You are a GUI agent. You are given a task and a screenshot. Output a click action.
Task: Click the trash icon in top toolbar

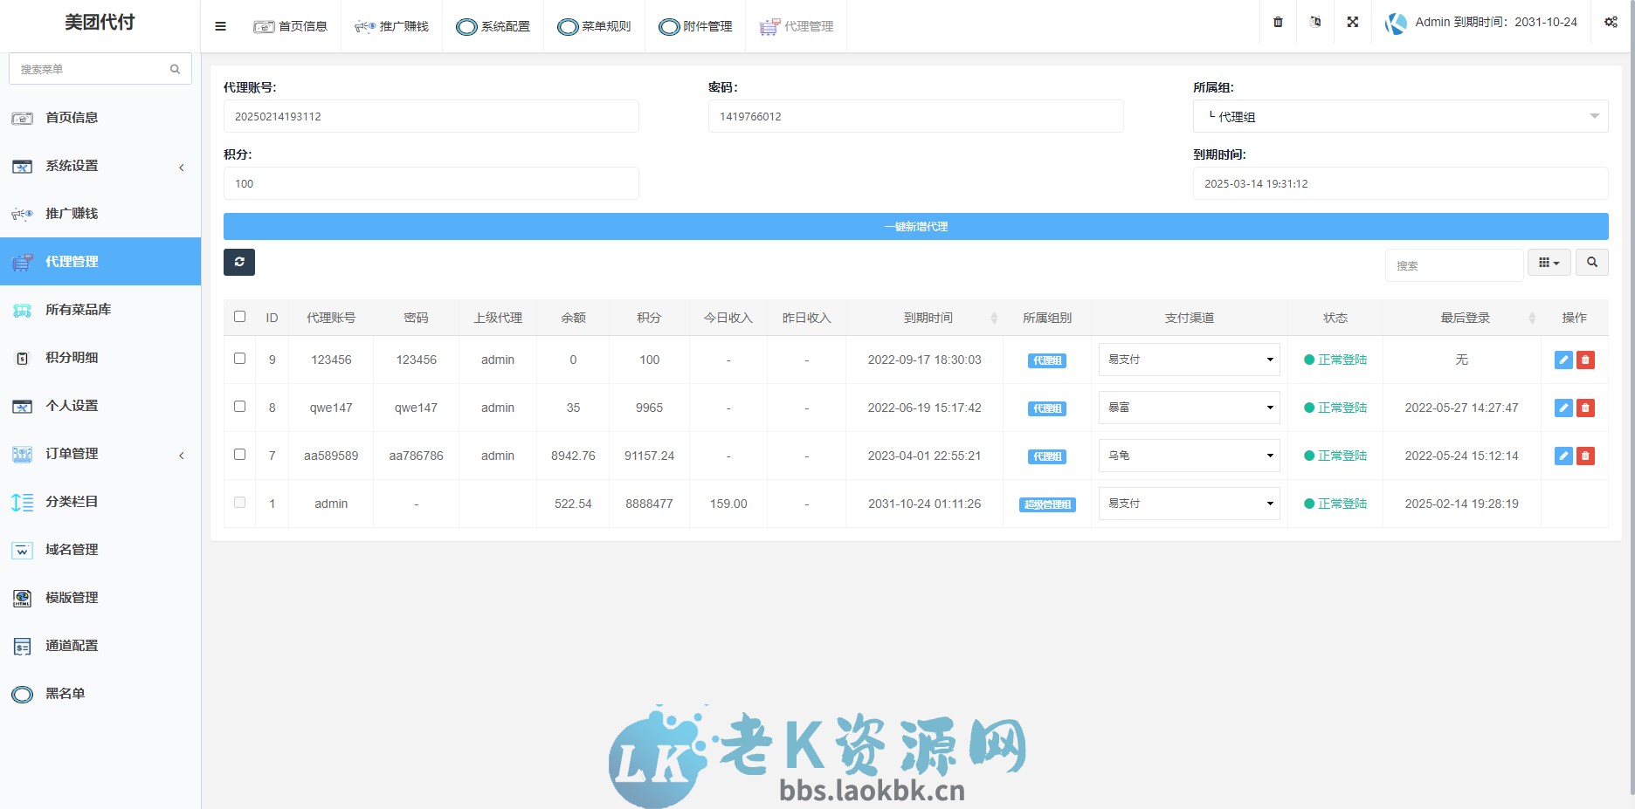[x=1277, y=22]
